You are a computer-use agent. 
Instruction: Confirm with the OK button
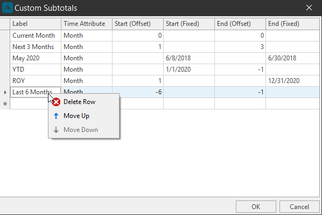coord(256,206)
